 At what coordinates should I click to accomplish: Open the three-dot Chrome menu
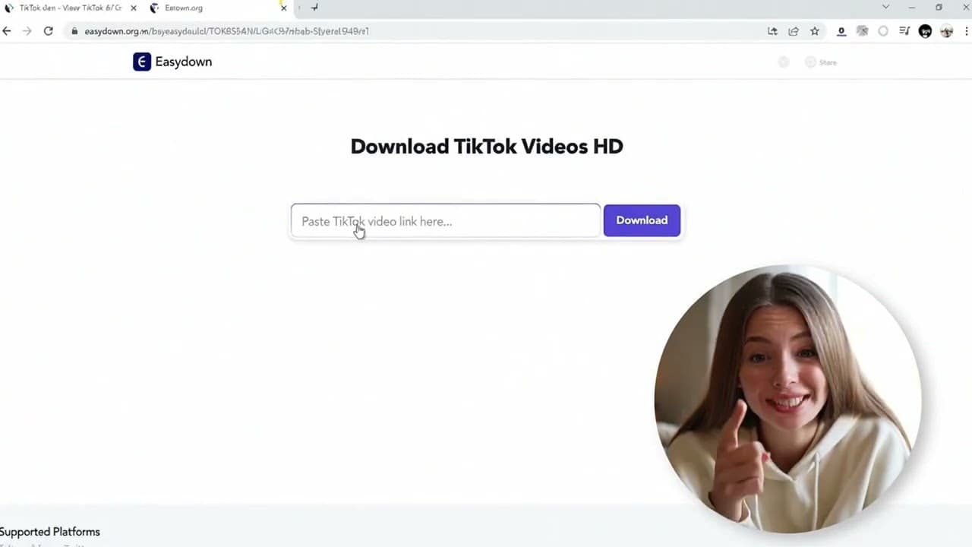click(x=966, y=31)
